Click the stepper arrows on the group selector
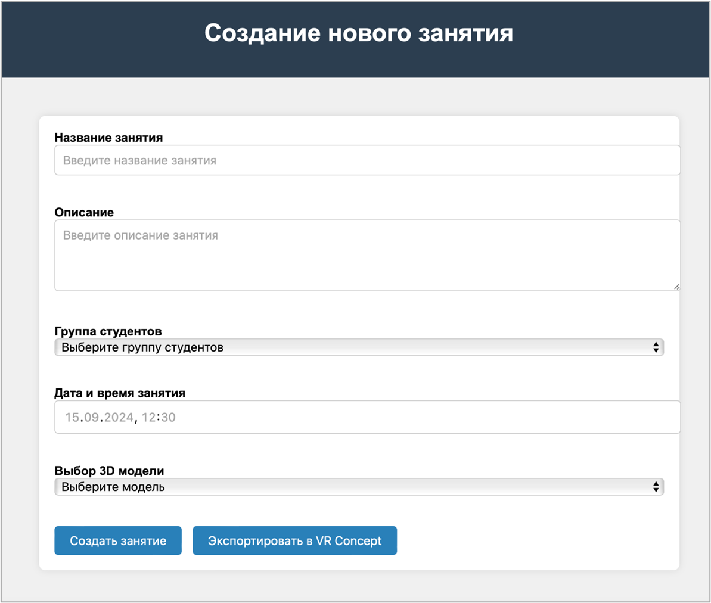711x603 pixels. point(657,347)
